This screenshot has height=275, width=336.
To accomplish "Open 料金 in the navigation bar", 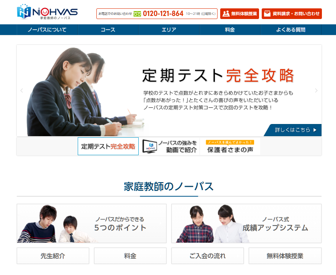I will point(230,30).
